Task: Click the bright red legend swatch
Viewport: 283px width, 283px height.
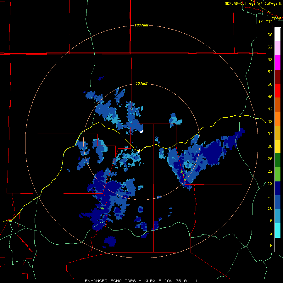Action: [x=278, y=91]
